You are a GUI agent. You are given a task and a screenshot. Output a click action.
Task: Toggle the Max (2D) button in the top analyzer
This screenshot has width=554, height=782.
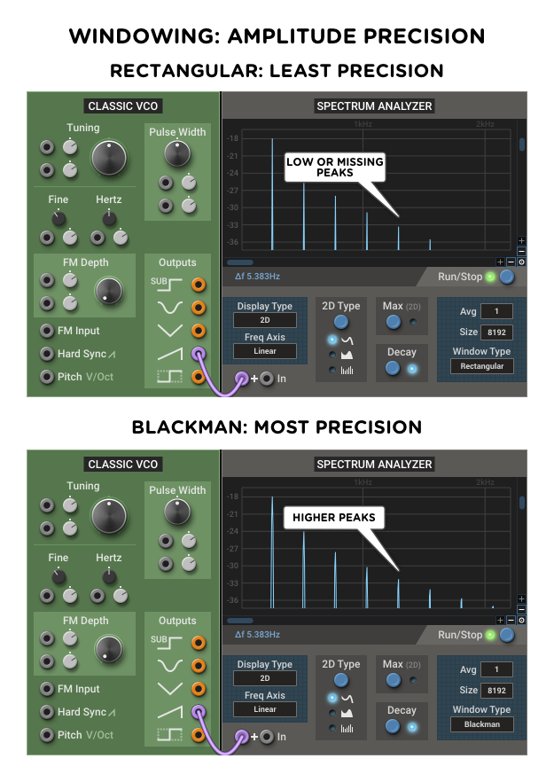[393, 322]
